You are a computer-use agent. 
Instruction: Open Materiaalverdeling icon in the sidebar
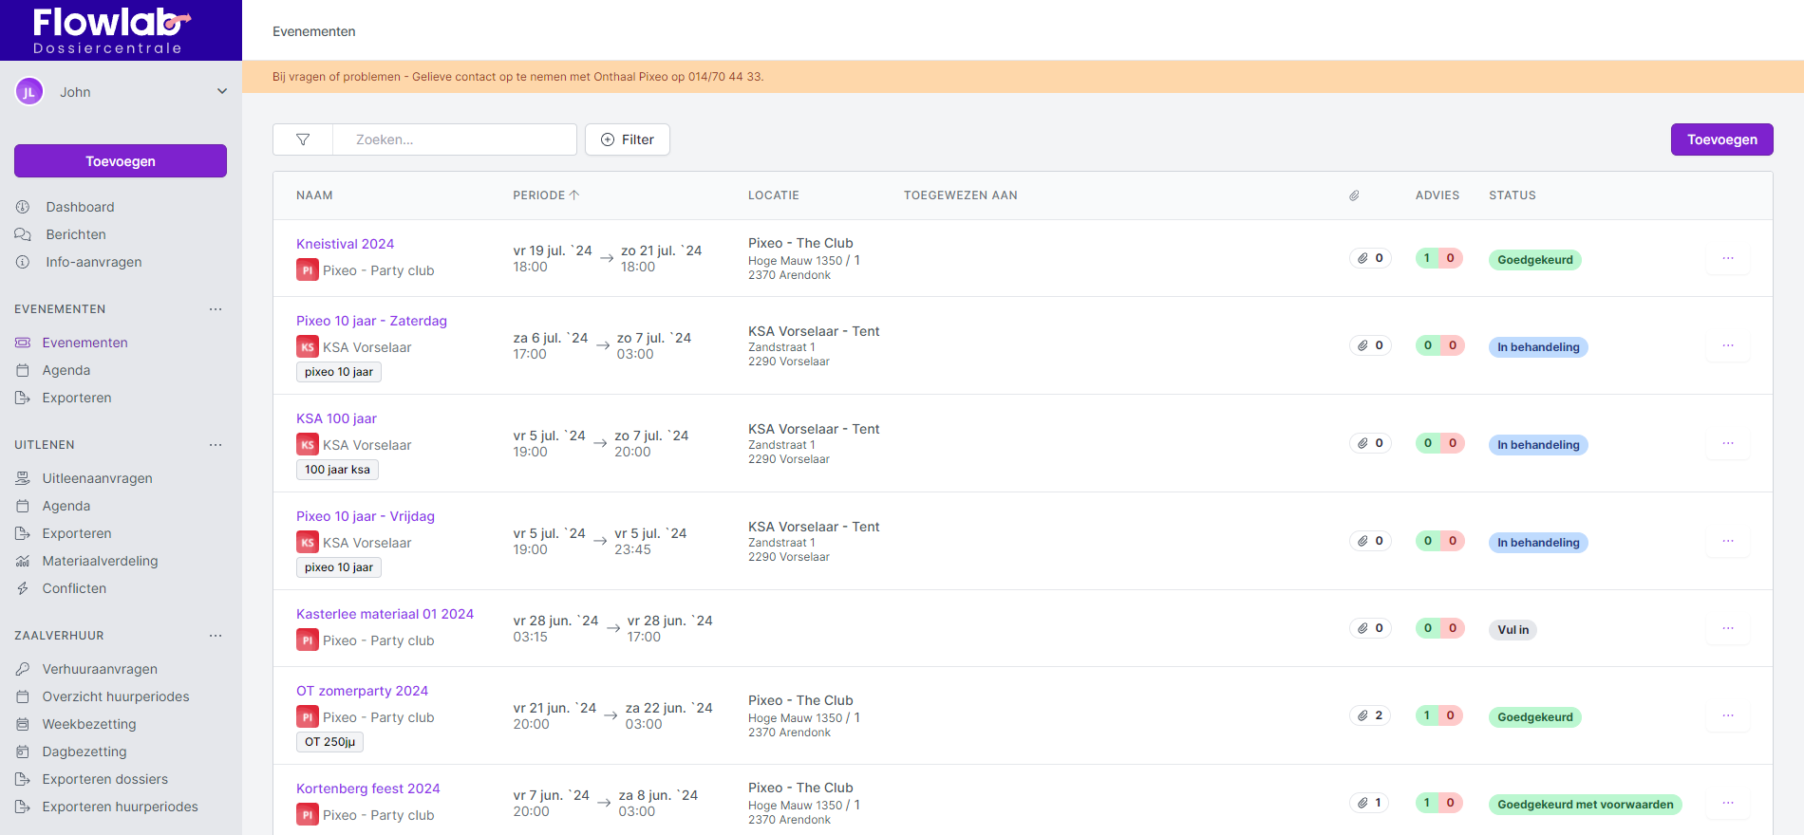click(23, 561)
